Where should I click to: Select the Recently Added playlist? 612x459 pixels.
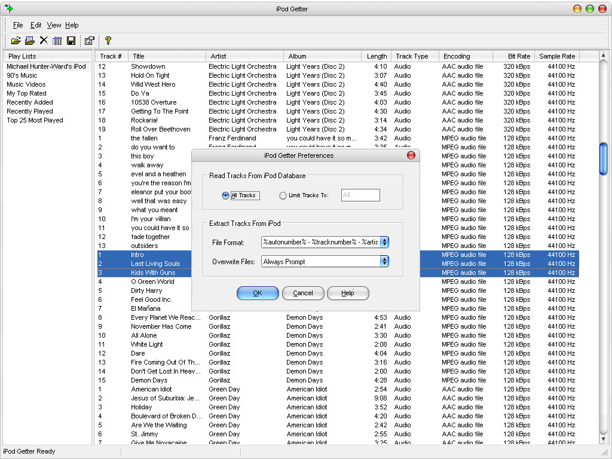click(30, 102)
